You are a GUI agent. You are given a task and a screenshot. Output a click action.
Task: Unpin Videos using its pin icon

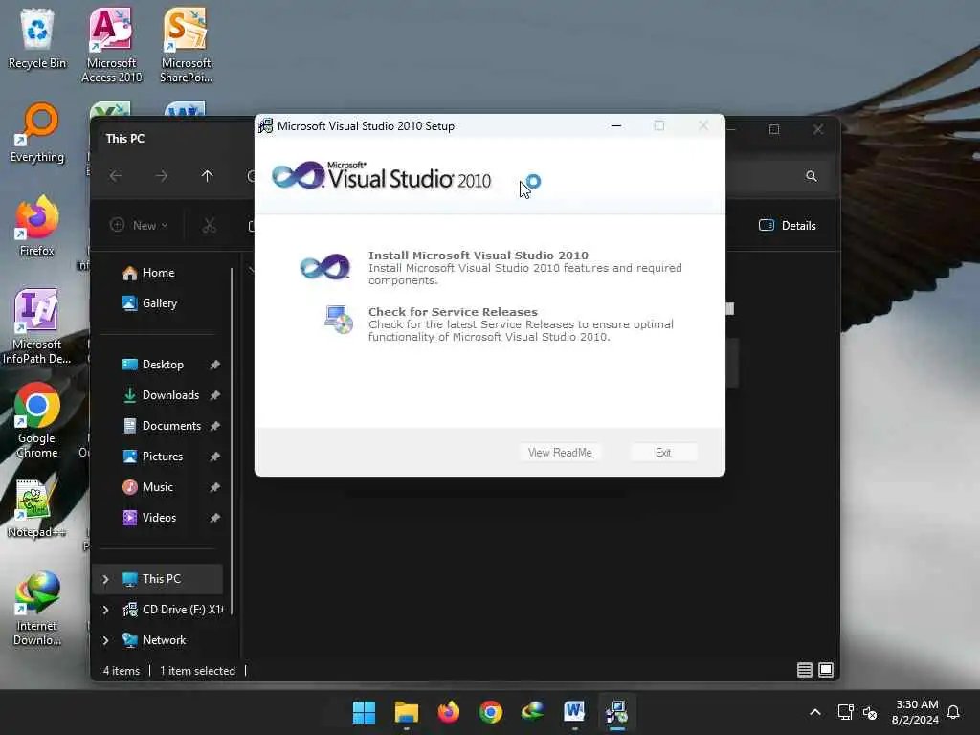[214, 518]
